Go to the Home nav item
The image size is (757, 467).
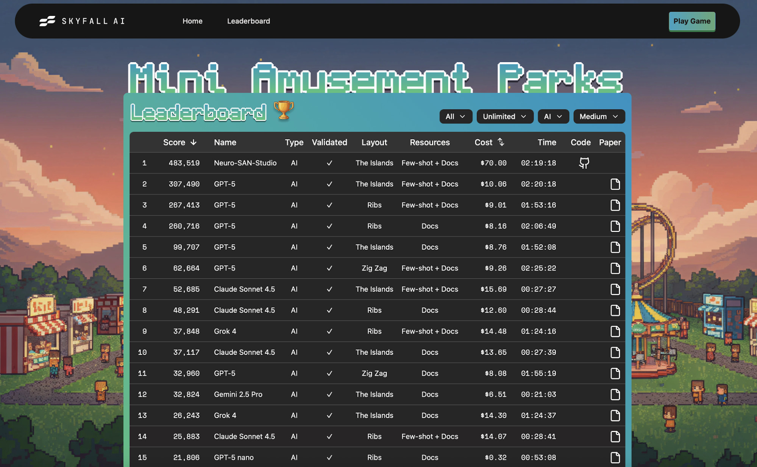[x=192, y=21]
